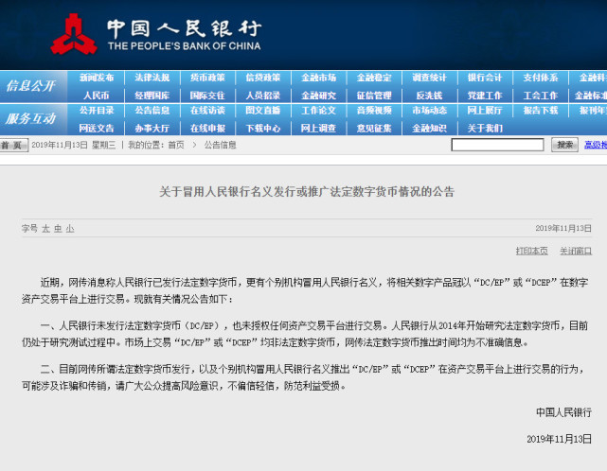Image resolution: width=607 pixels, height=471 pixels.
Task: Click the 信息公开 section header
Action: point(30,86)
